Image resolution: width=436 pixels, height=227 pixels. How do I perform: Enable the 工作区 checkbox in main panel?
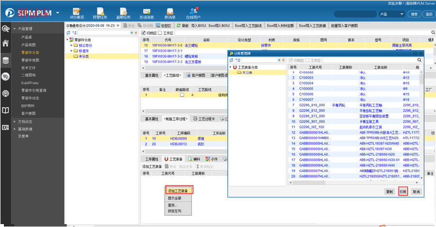pyautogui.click(x=160, y=33)
